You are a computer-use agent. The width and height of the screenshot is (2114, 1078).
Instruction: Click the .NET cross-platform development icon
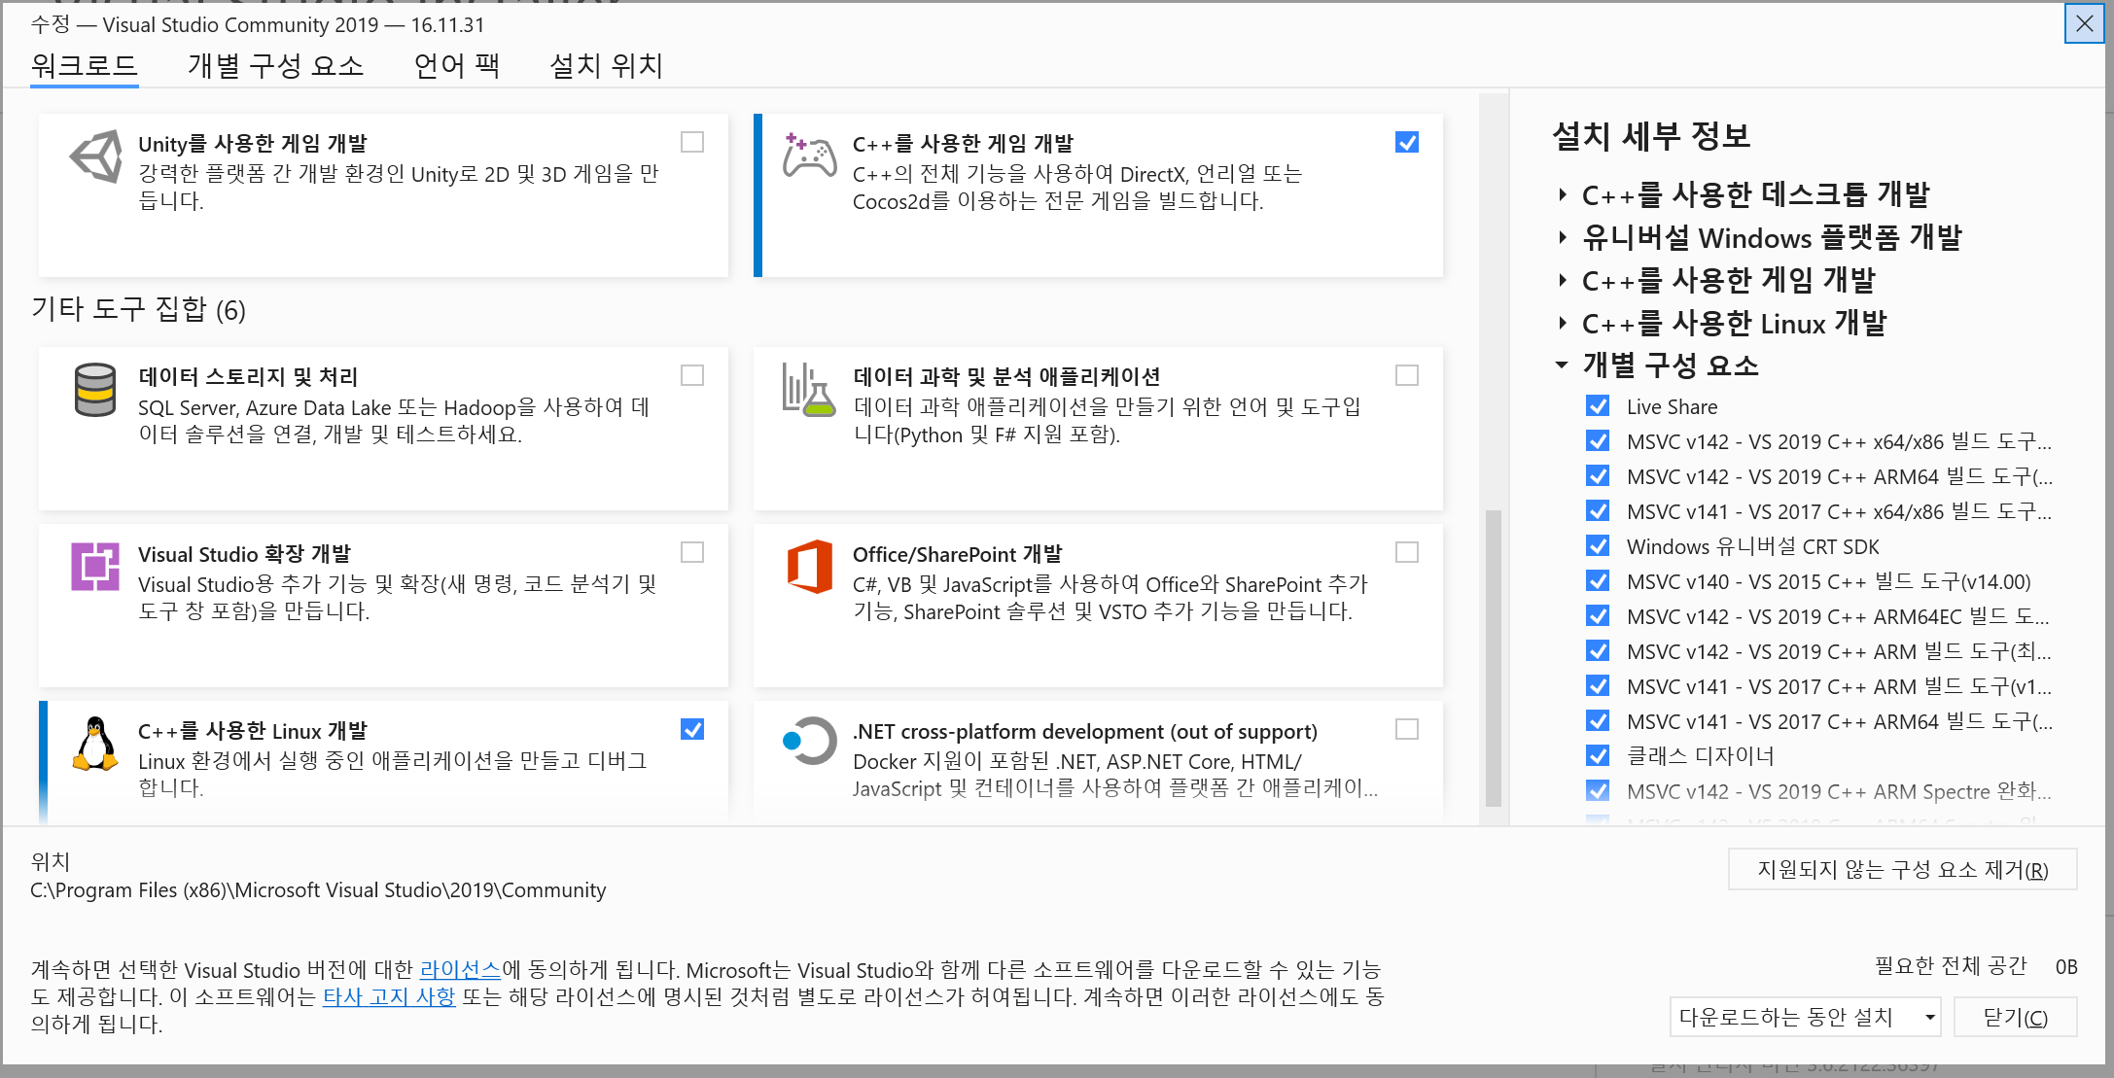point(809,742)
